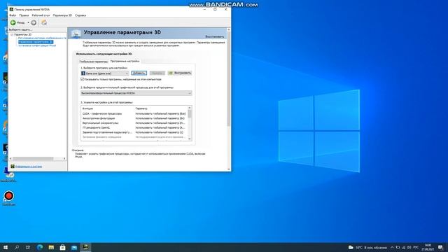Click the Восстановить link in the header
This screenshot has width=448, height=252.
[x=215, y=36]
